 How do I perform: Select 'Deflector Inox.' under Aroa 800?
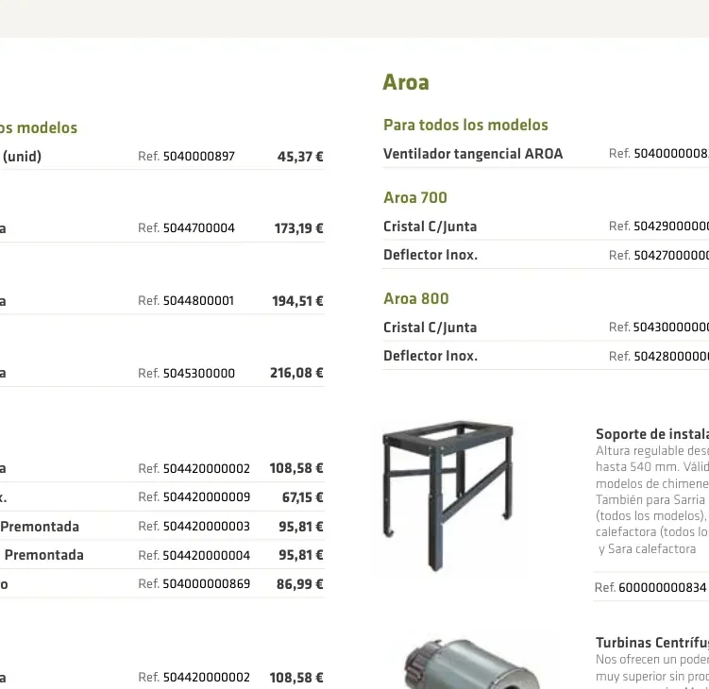(x=430, y=356)
